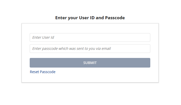Click Reset Passcode below Submit
Image resolution: width=181 pixels, height=105 pixels.
point(43,72)
